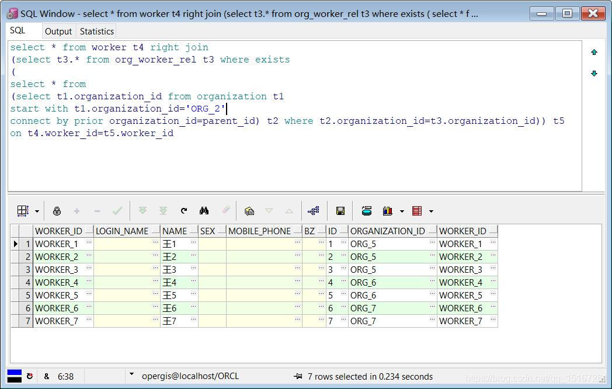Select the grid select-cell mode icon

click(x=23, y=211)
